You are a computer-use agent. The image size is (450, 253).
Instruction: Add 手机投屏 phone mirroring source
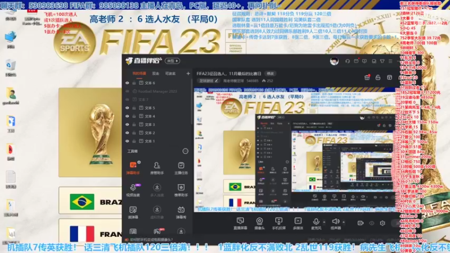[278, 223]
